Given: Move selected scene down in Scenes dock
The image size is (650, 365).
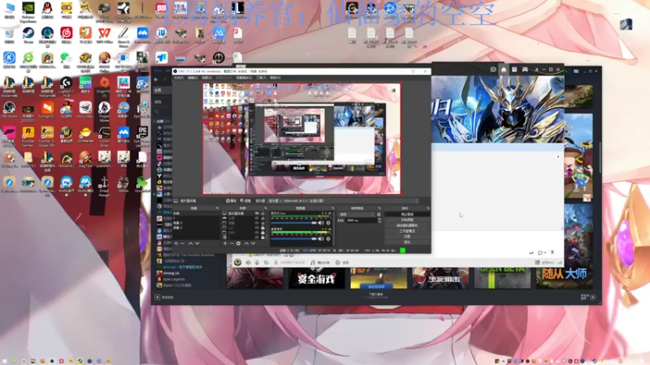Looking at the screenshot, I should 197,243.
